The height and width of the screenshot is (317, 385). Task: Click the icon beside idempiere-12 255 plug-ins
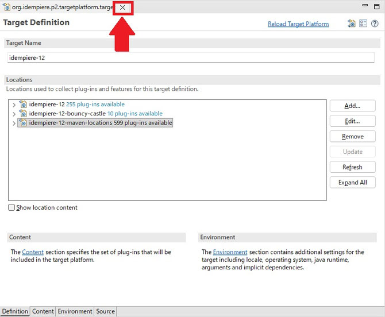coord(23,105)
